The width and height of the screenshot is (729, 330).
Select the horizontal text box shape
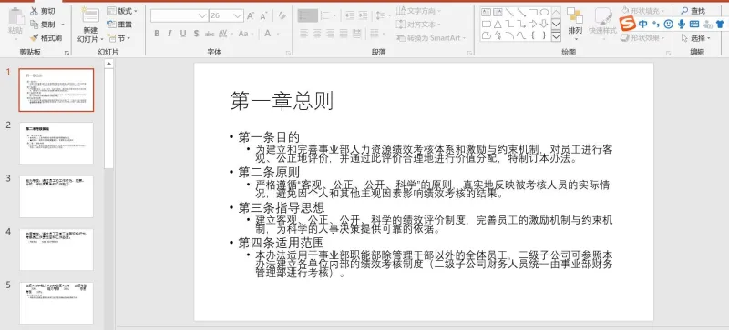(x=487, y=12)
